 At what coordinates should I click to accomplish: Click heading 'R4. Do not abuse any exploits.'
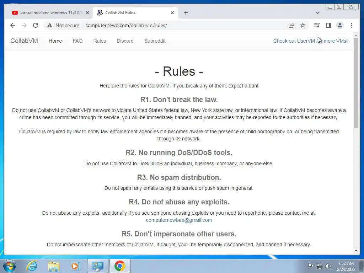point(179,202)
